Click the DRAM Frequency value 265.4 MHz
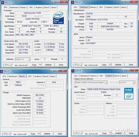Viewport: 139px width, 137px height. tap(40, 95)
